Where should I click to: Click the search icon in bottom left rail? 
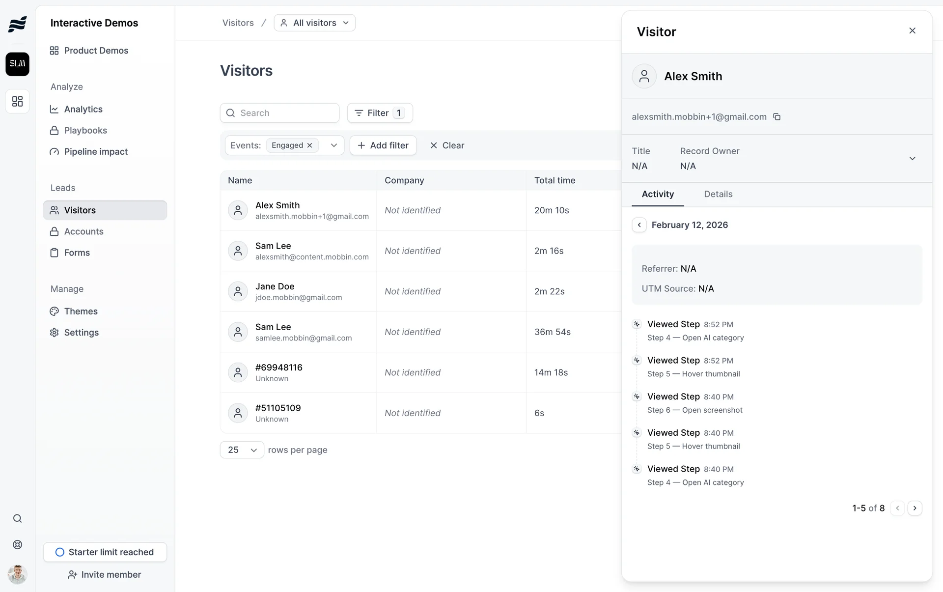coord(18,519)
